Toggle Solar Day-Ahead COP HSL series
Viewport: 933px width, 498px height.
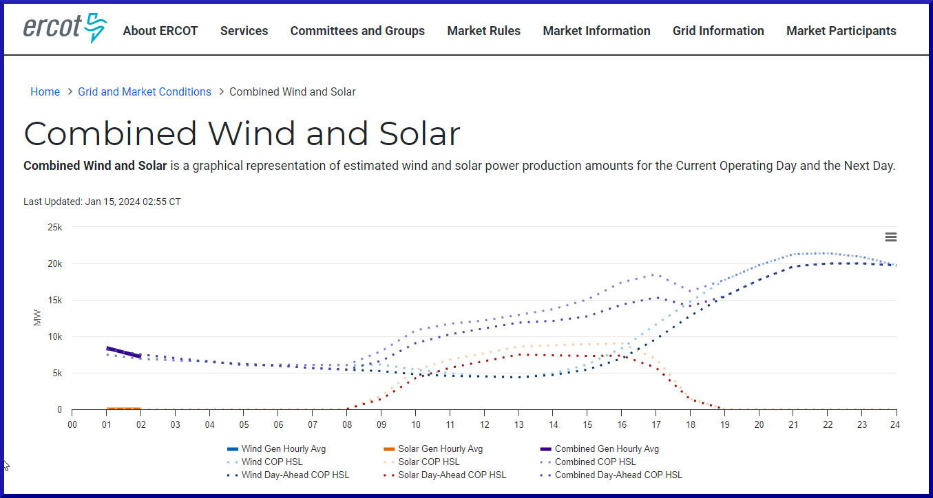[x=452, y=475]
